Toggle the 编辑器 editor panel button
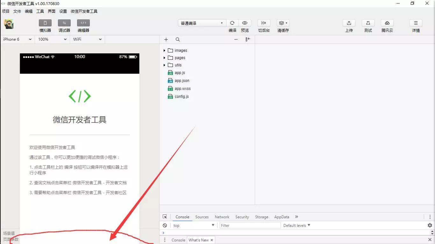Screen dimensions: 435x244 pos(83,23)
